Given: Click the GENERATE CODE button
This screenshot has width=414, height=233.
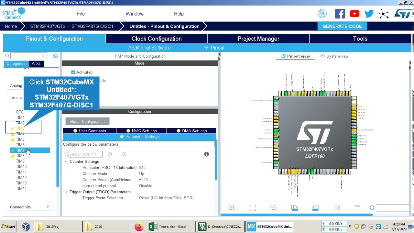Looking at the screenshot, I should 342,26.
